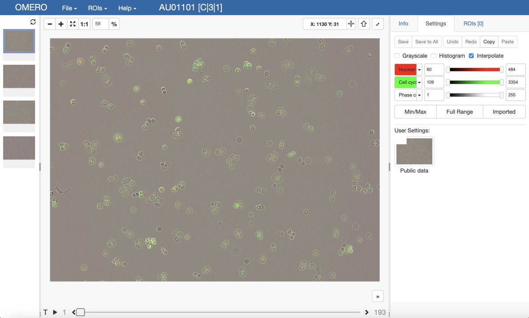Click the Undo button
Viewport: 529px width, 318px height.
453,42
